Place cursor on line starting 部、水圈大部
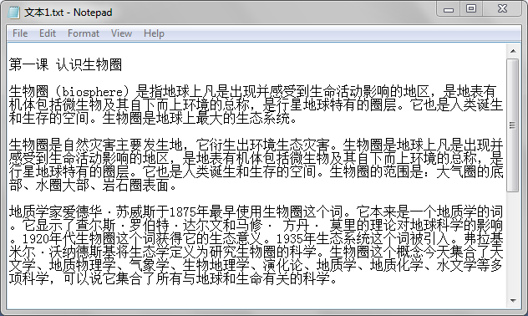This screenshot has height=316, width=528. point(93,186)
